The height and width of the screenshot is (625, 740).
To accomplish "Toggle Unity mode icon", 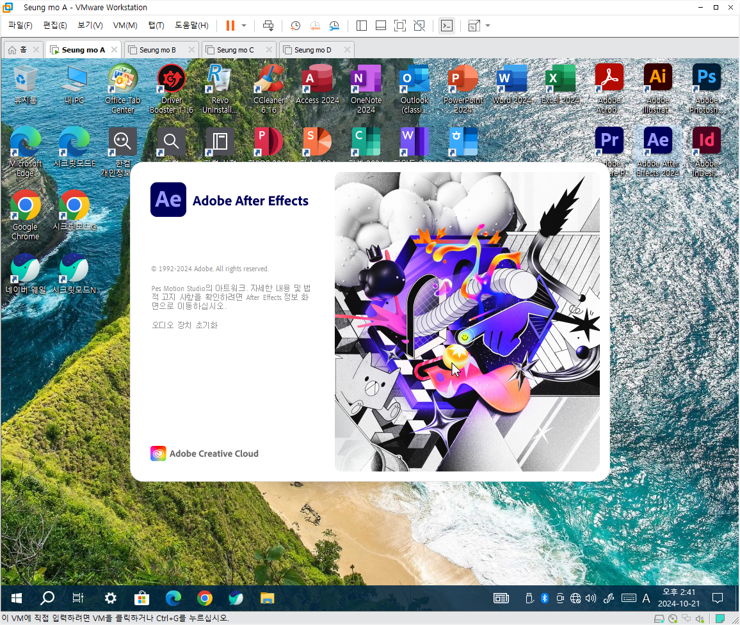I will 419,26.
